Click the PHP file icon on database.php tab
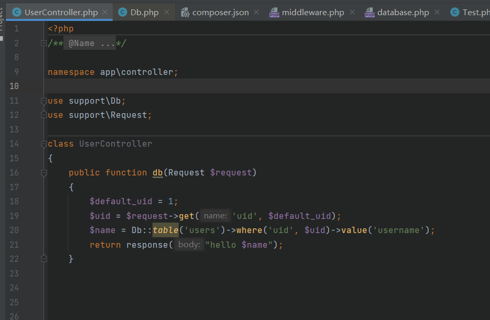The height and width of the screenshot is (320, 490). [369, 13]
